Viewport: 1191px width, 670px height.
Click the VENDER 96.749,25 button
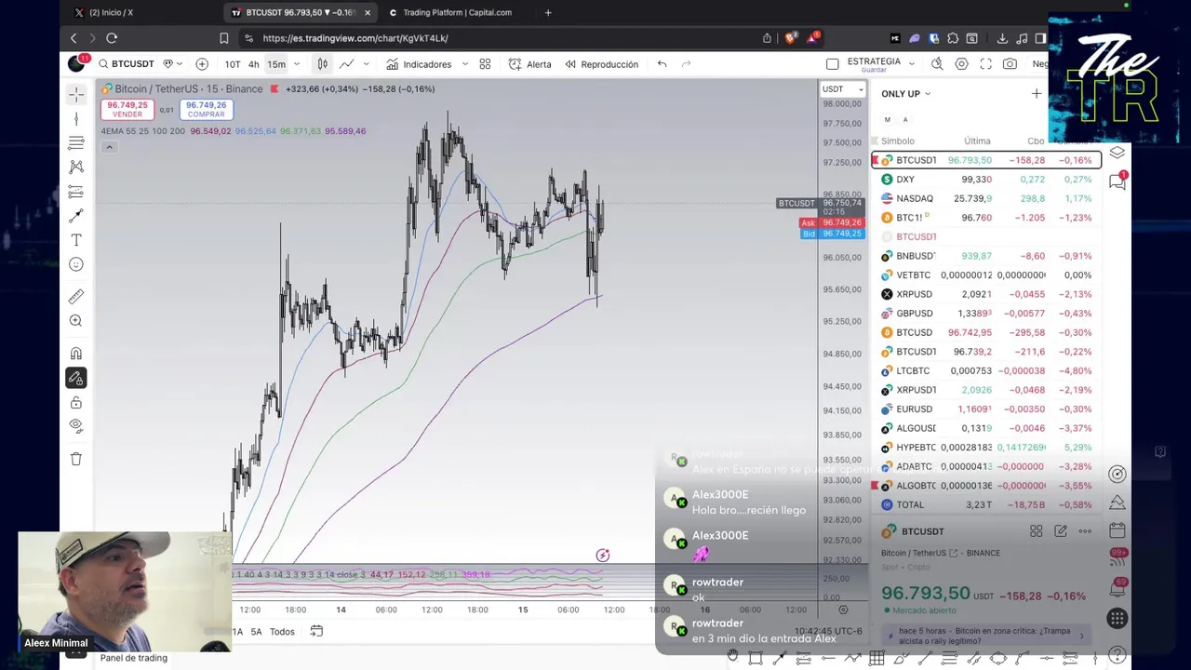[127, 109]
